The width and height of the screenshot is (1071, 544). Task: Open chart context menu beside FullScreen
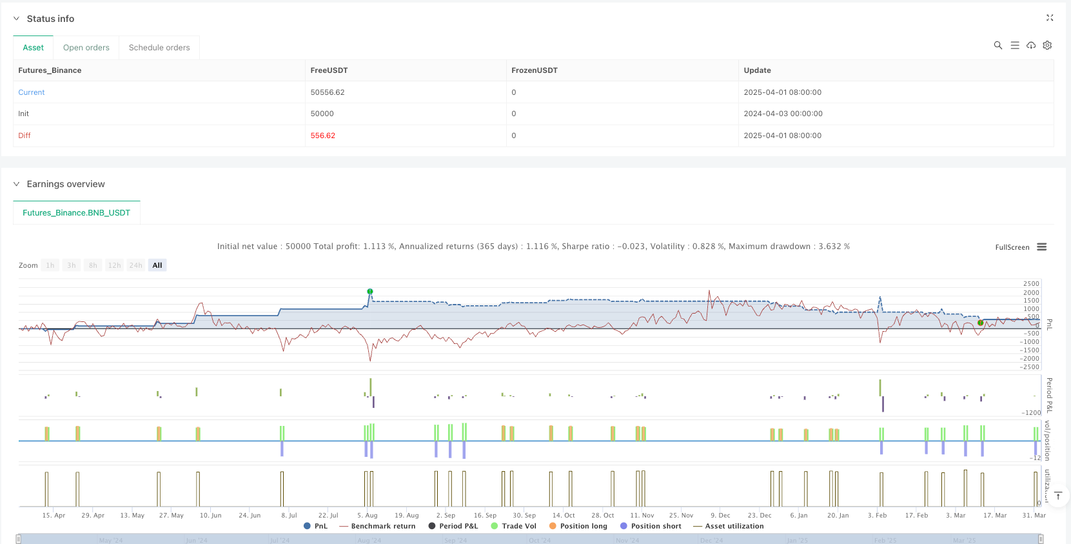coord(1041,247)
